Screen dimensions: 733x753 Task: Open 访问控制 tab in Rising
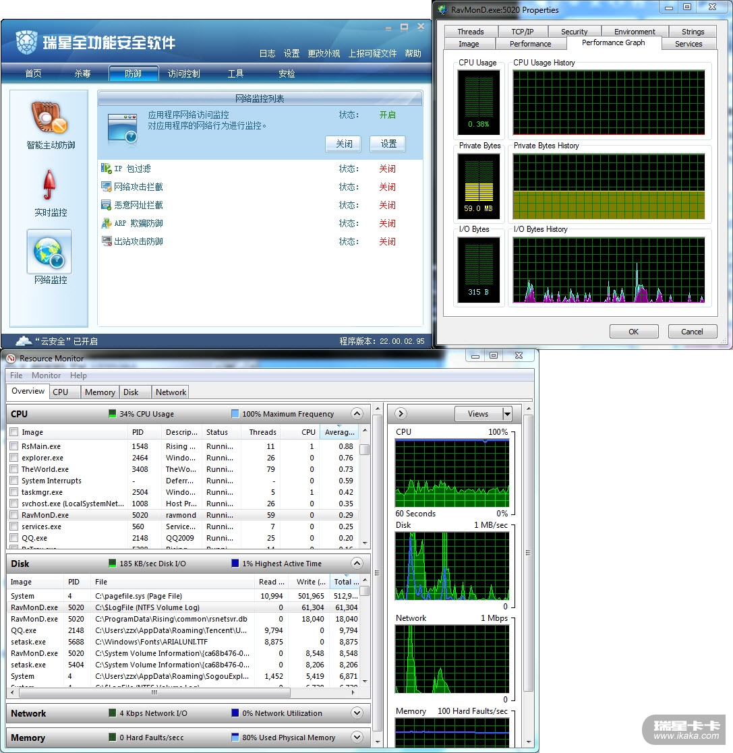pos(183,73)
